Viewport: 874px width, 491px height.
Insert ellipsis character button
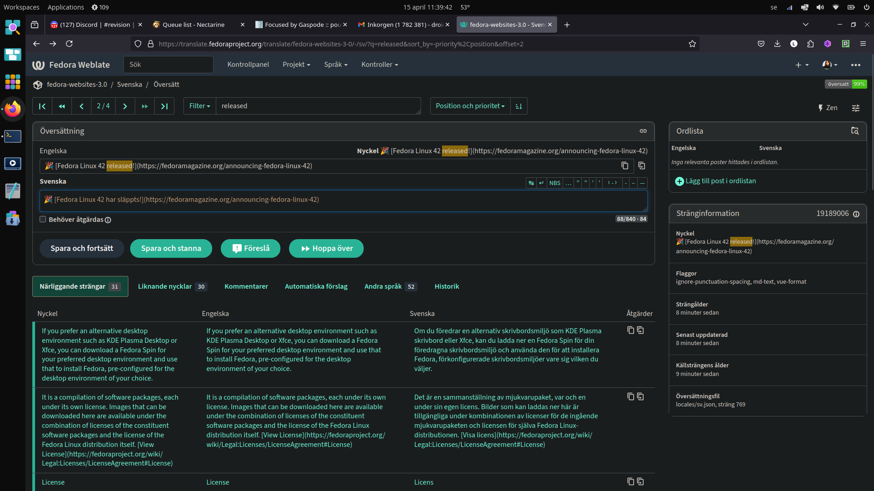click(x=569, y=183)
